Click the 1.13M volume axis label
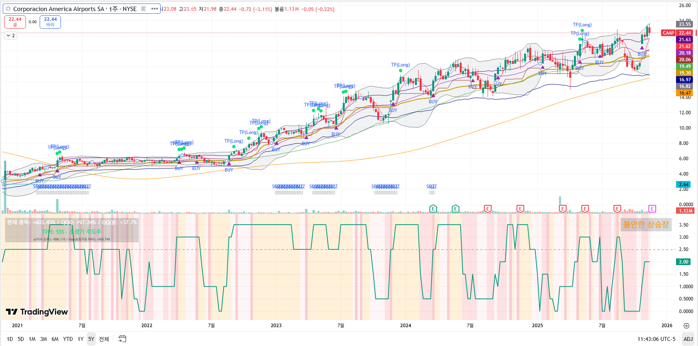This screenshot has height=346, width=698. point(685,211)
